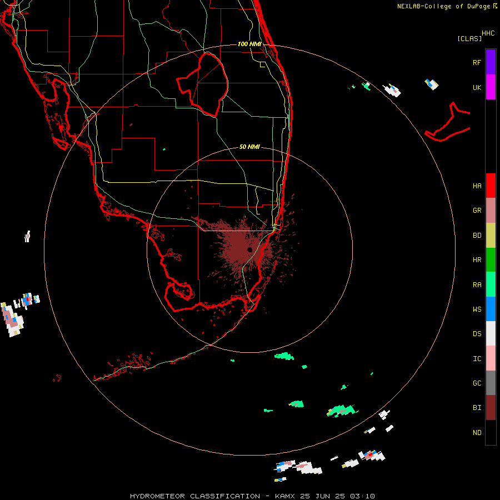
Task: Click the 'IC' legend label
Action: pos(477,359)
